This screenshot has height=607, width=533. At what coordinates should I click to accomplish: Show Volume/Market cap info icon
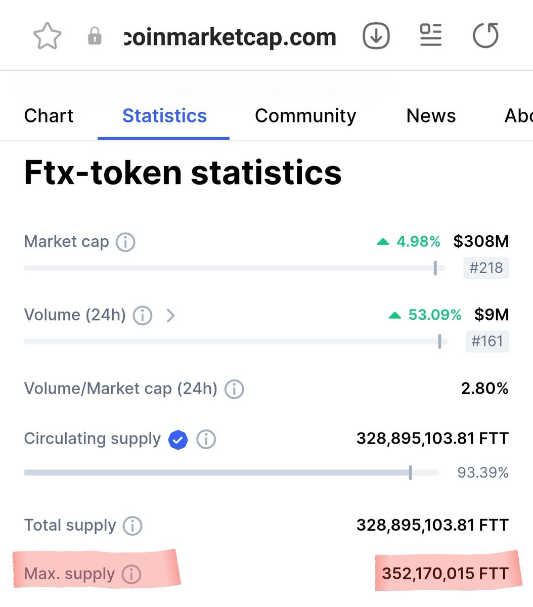[x=234, y=389]
